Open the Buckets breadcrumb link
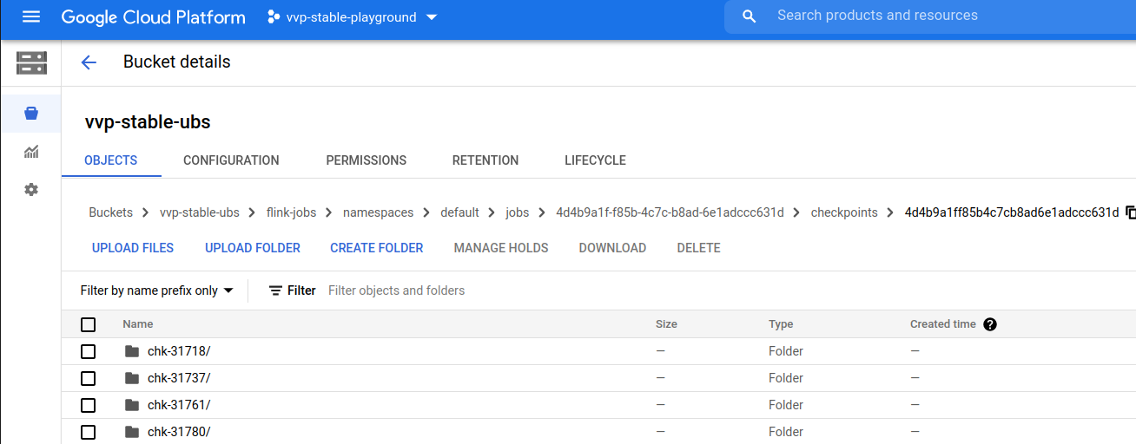Viewport: 1136px width, 444px height. pyautogui.click(x=111, y=212)
